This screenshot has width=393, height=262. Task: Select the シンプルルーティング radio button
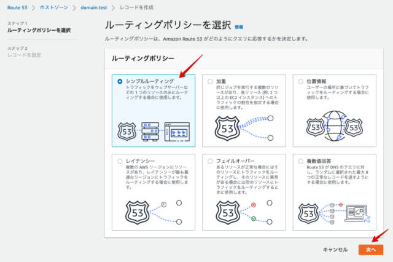click(120, 81)
